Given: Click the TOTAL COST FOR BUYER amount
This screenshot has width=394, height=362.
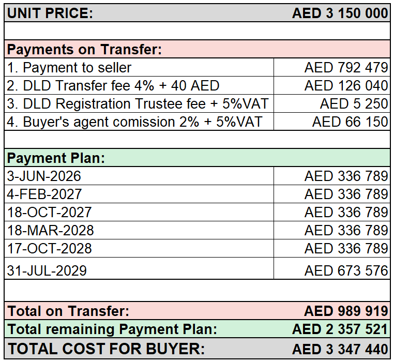Looking at the screenshot, I should [x=340, y=349].
